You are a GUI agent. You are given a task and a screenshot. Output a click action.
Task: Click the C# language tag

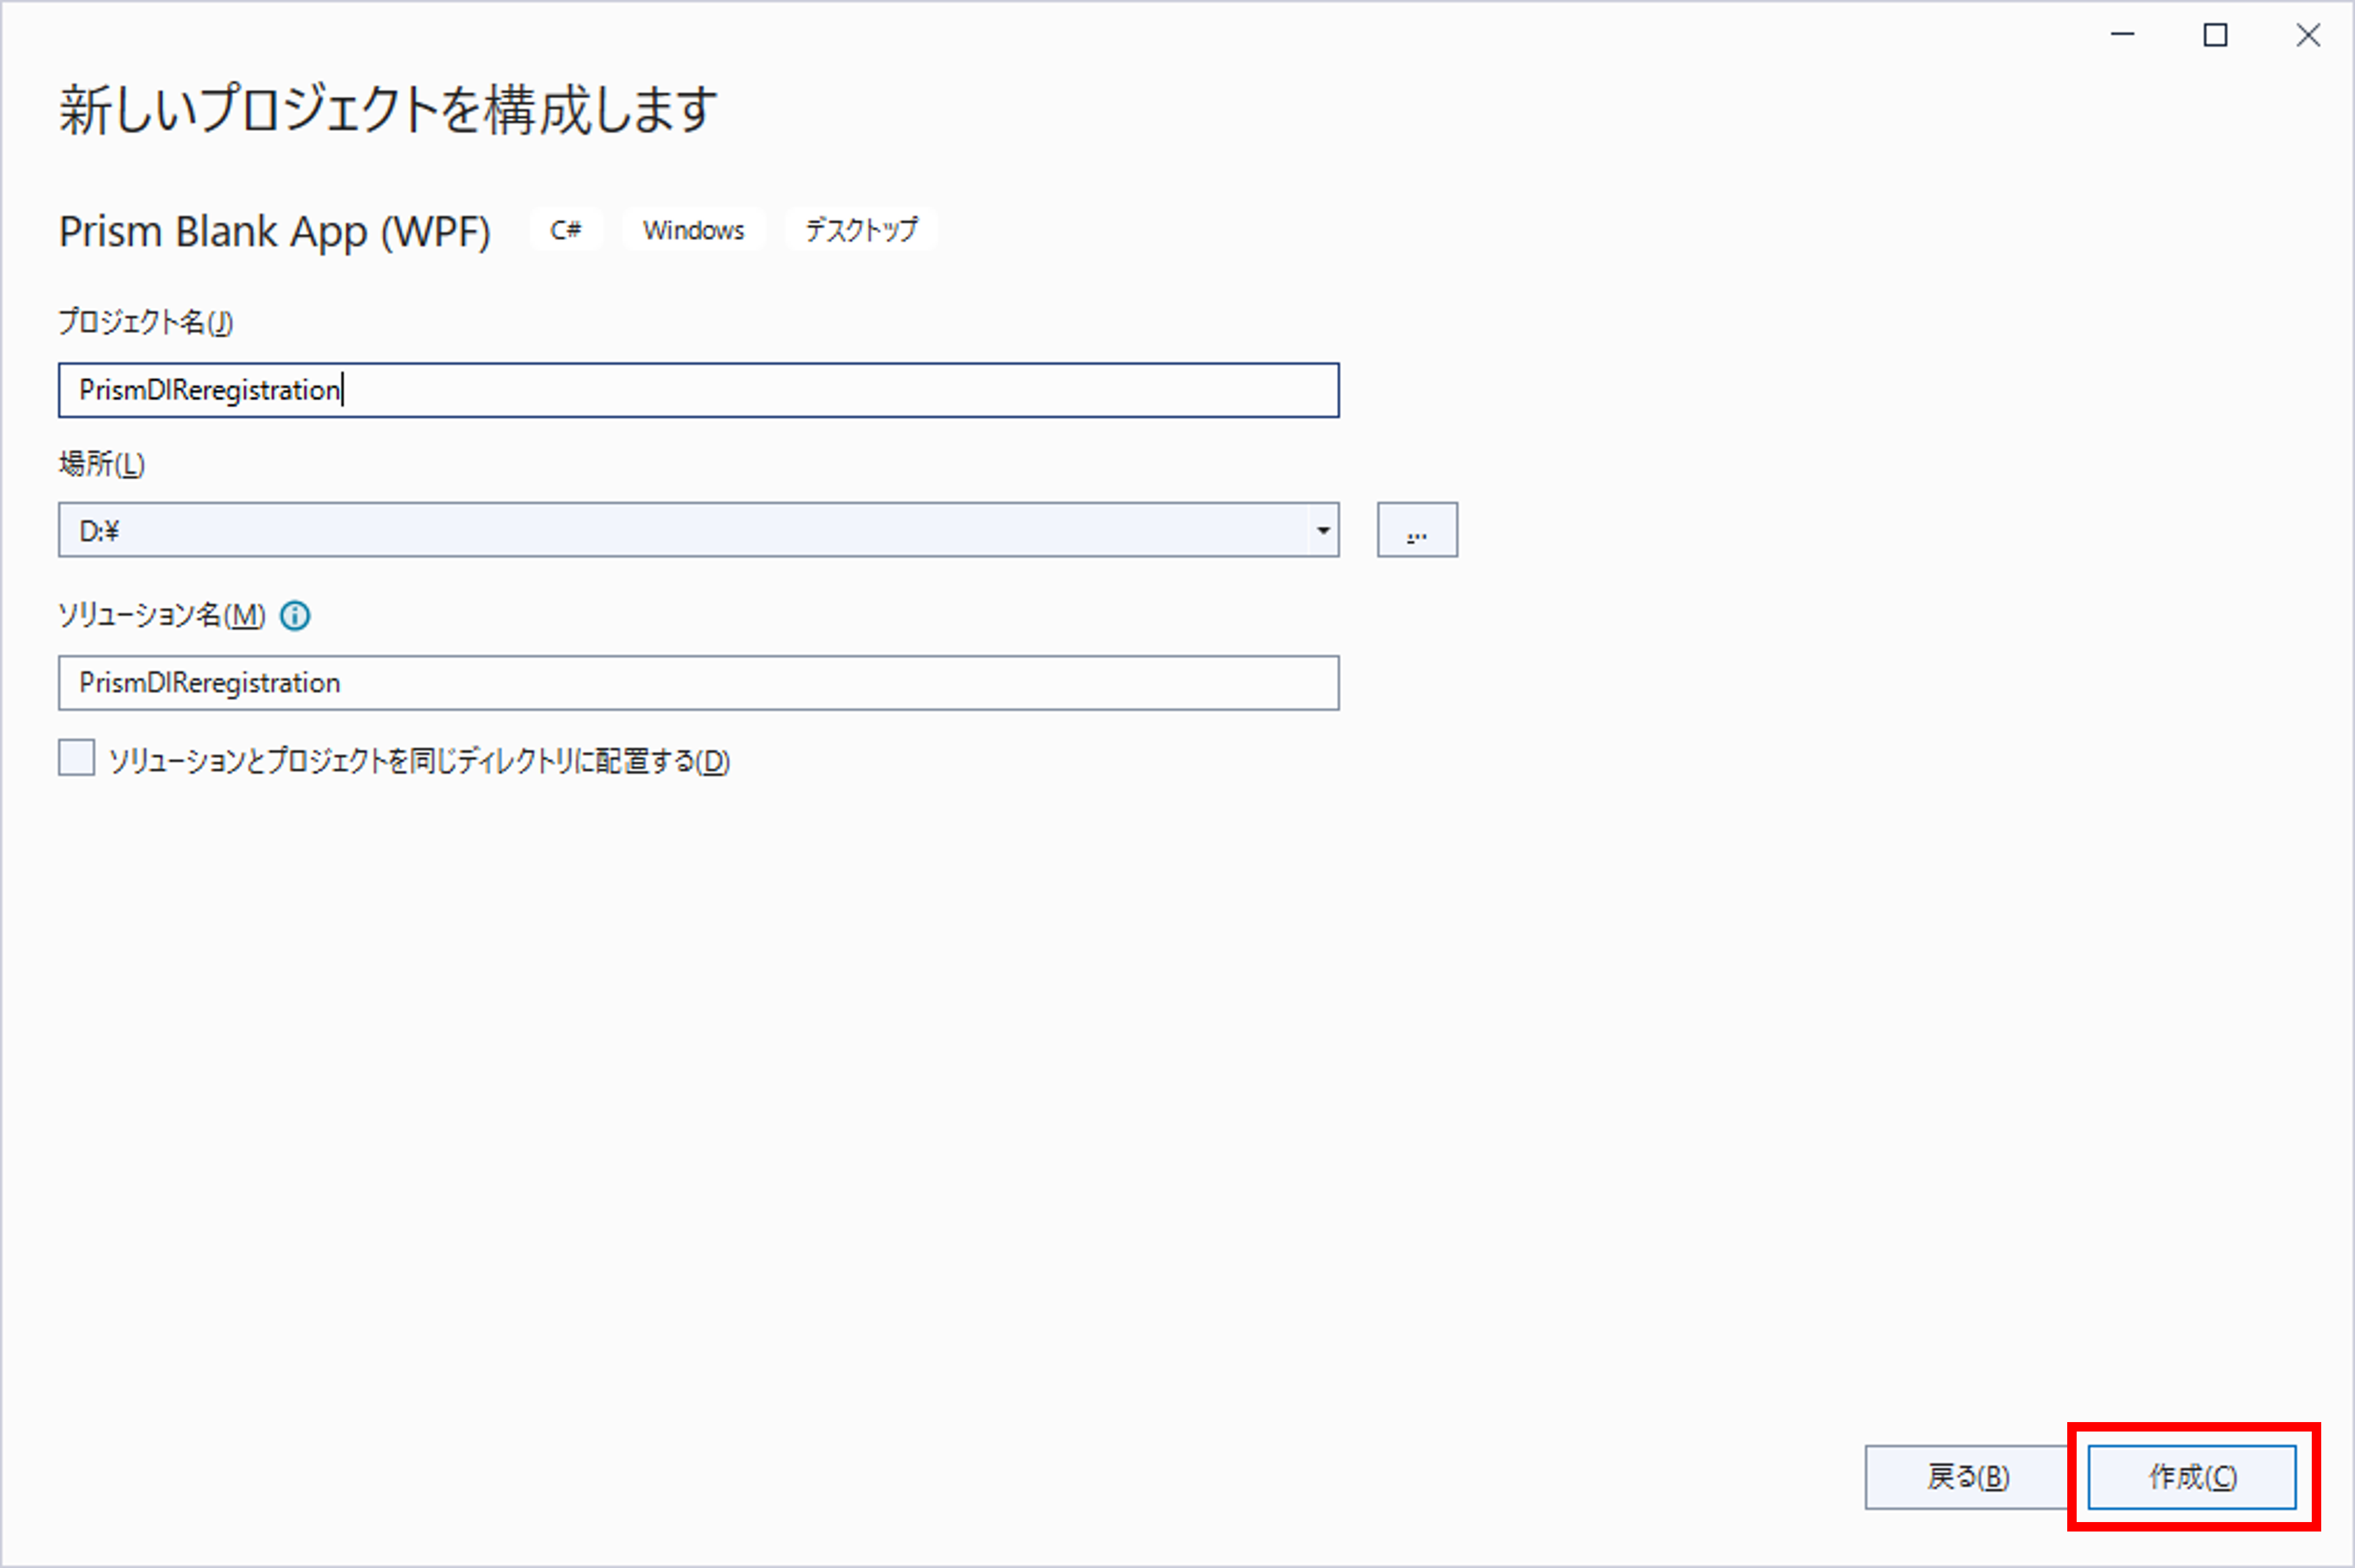tap(565, 230)
